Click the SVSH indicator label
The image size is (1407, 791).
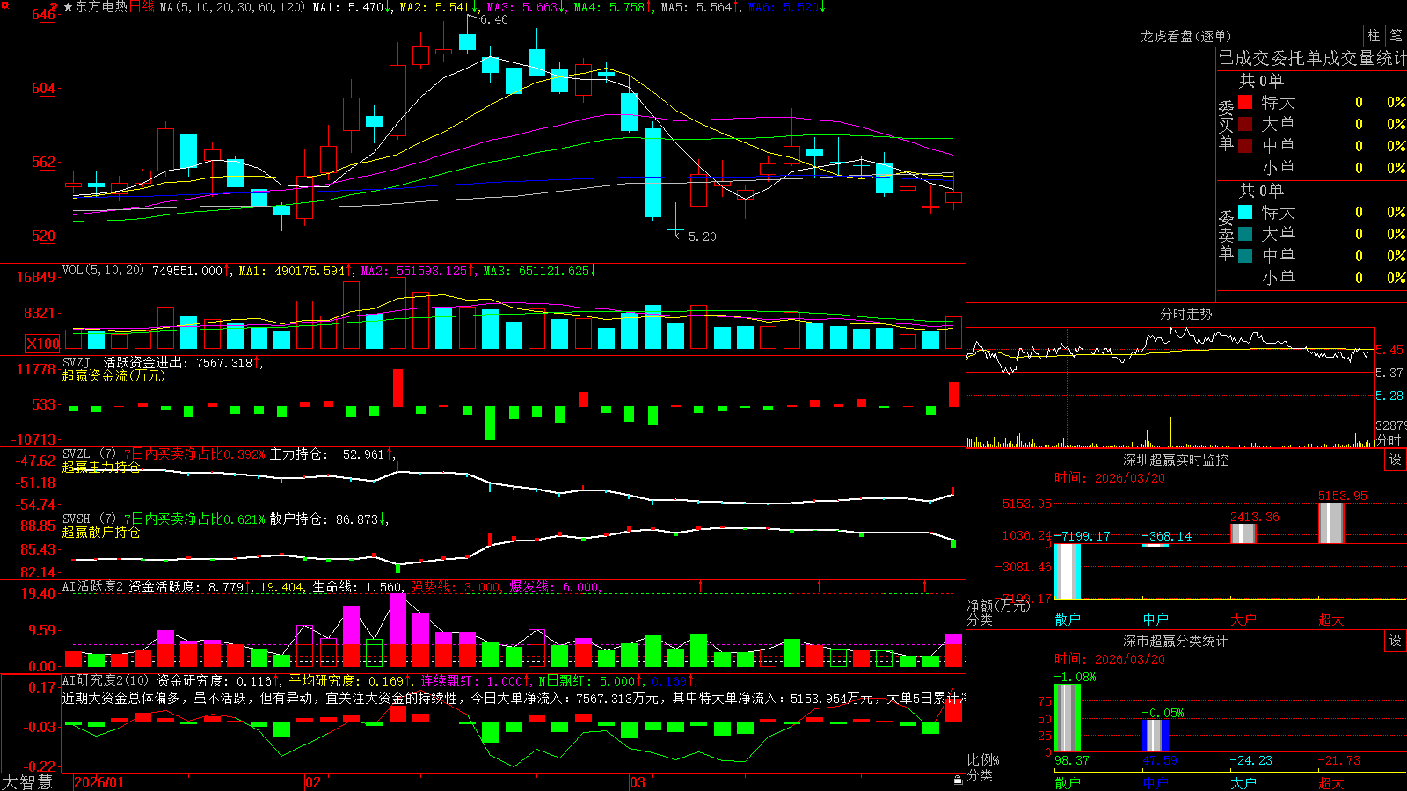(77, 519)
